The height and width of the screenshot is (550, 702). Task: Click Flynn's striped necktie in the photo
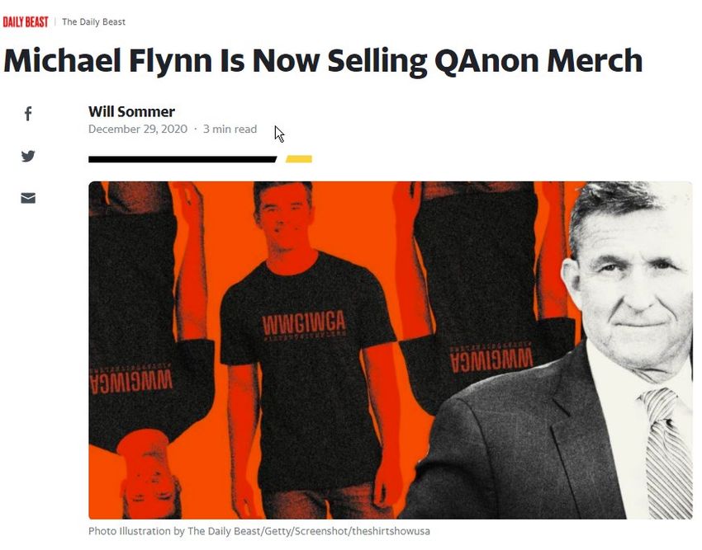pos(666,452)
